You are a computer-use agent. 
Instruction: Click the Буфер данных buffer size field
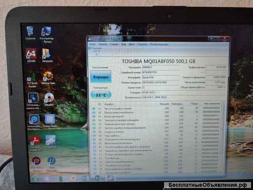coord(216,67)
